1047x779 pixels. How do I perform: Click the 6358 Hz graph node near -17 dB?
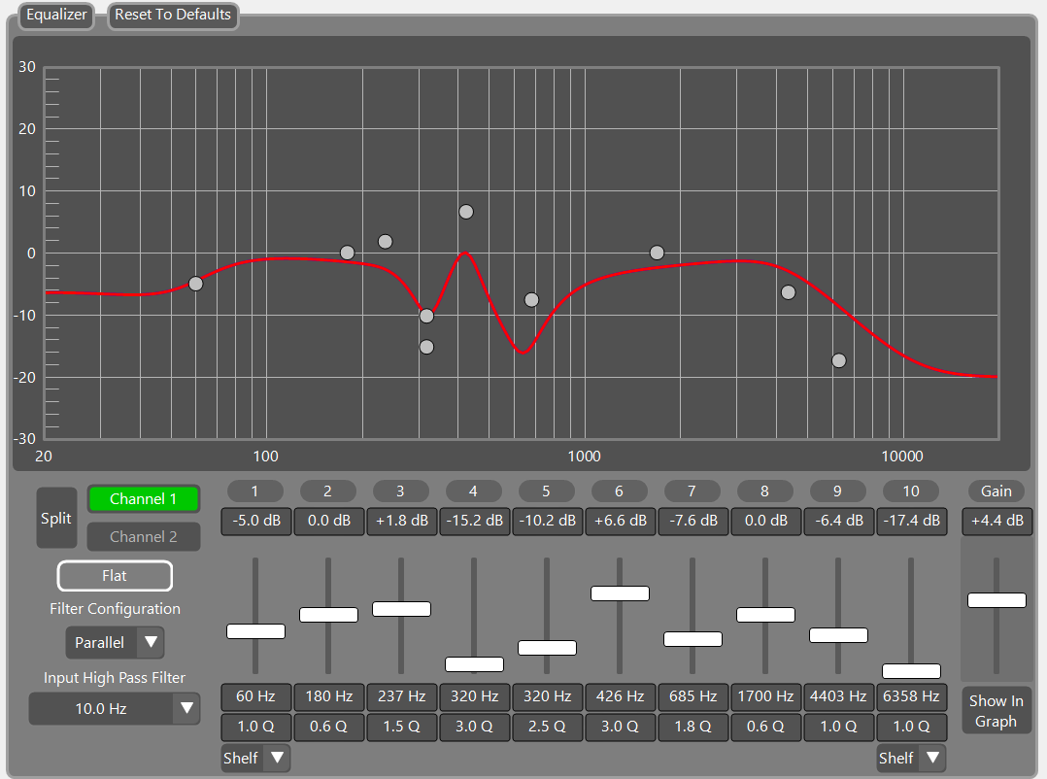pos(839,360)
